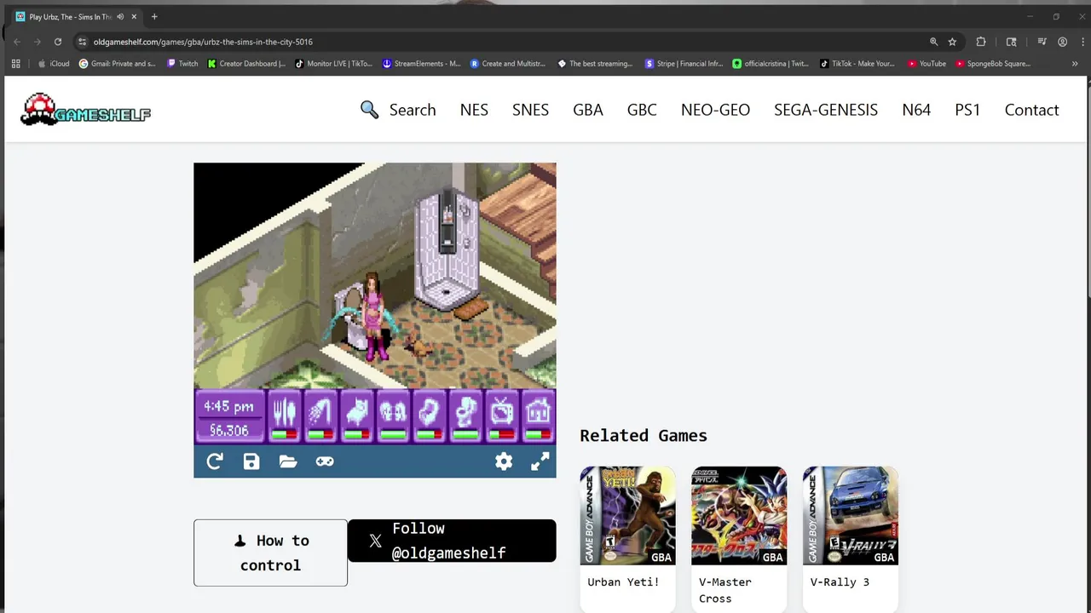Select the Hunger fork-and-knife need icon
Image resolution: width=1091 pixels, height=613 pixels.
(x=285, y=413)
